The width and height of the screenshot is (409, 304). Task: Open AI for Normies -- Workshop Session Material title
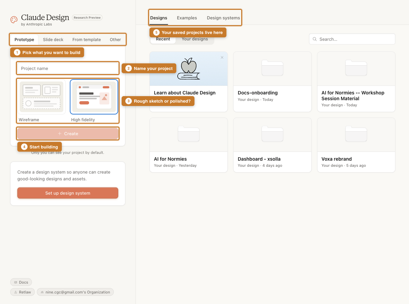coord(353,95)
